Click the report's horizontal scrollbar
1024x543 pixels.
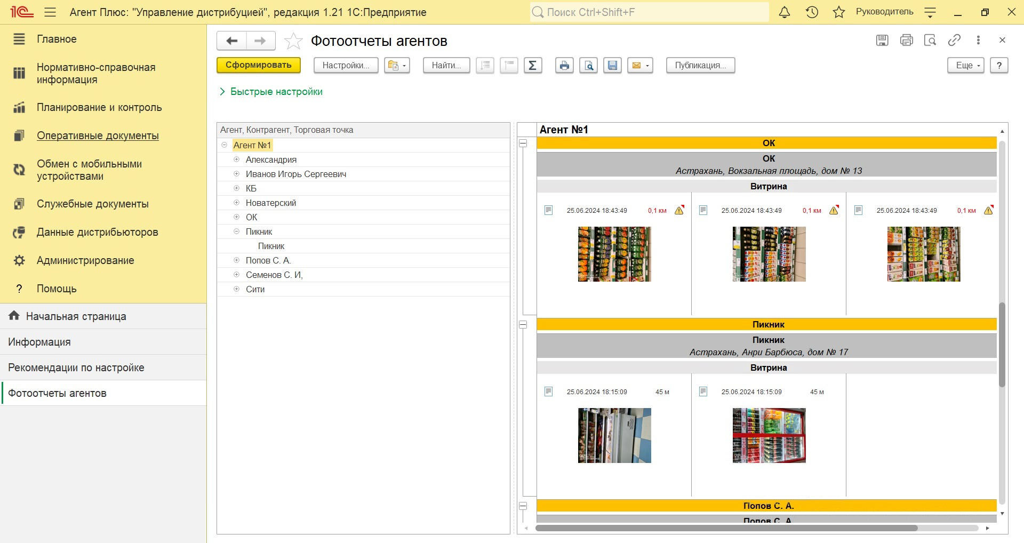[x=725, y=528]
